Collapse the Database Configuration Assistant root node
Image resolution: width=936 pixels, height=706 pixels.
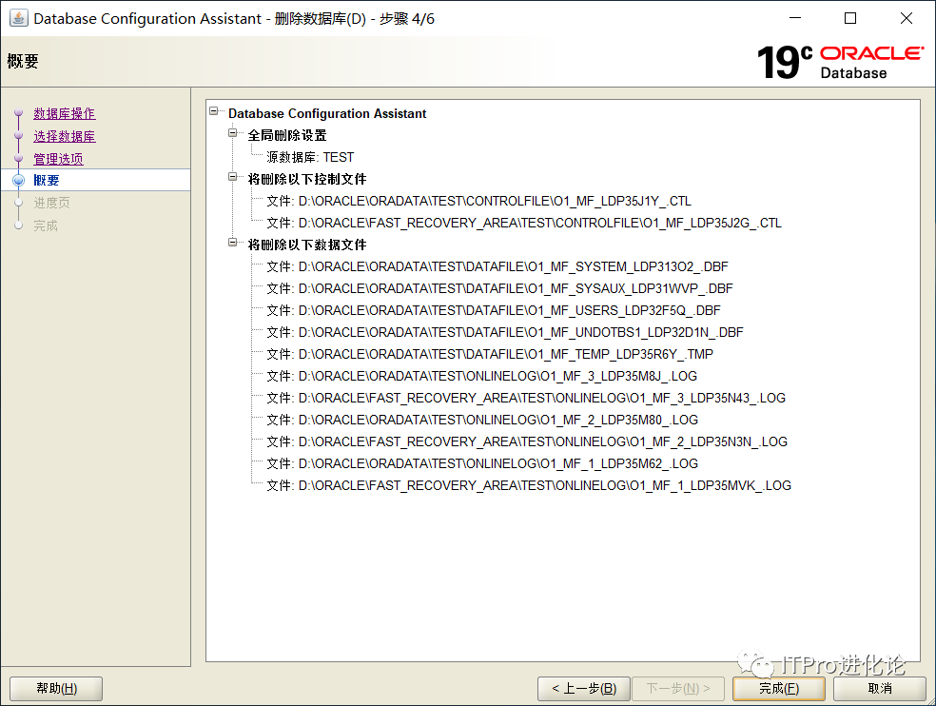[214, 111]
